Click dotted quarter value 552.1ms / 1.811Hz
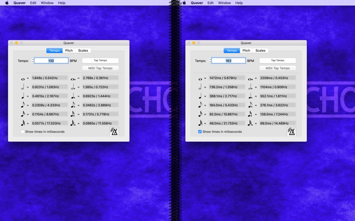 277,96
